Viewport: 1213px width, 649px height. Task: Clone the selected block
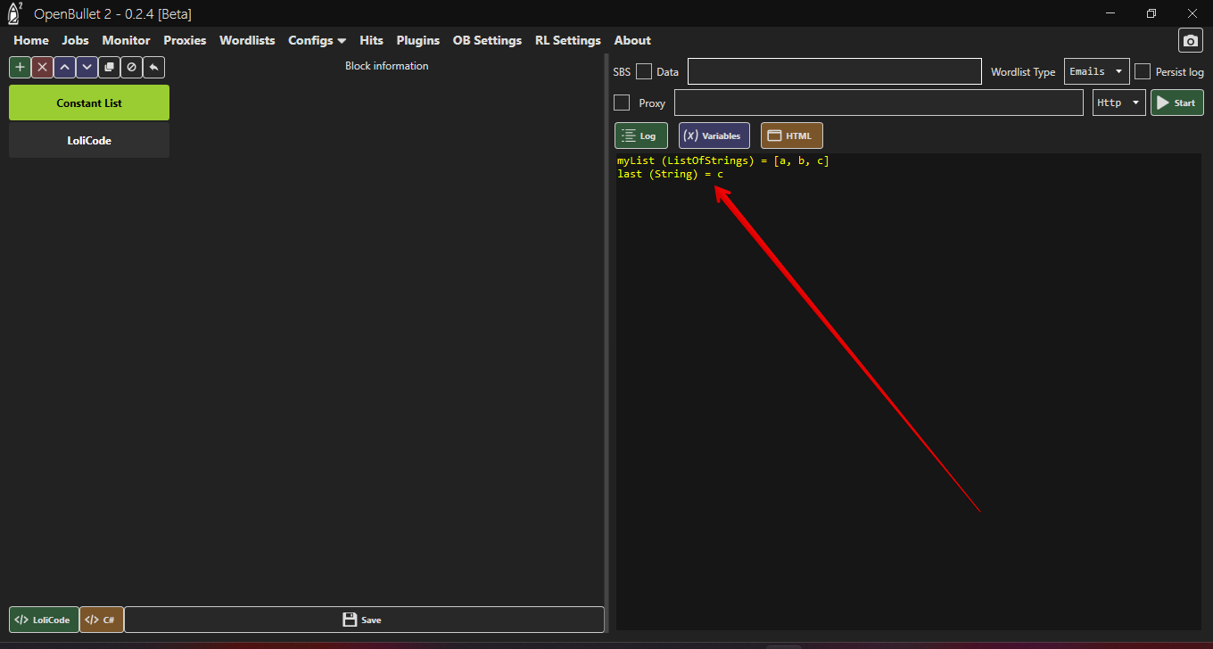[x=109, y=67]
